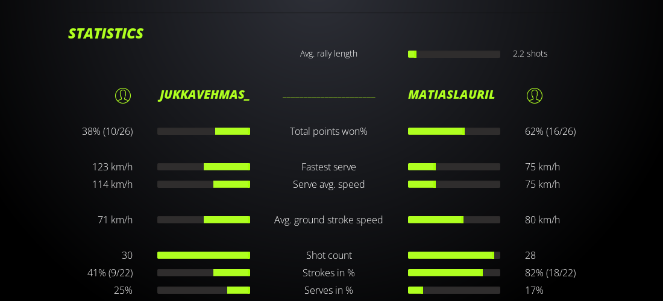This screenshot has width=663, height=301.
Task: Click MATIASLAURIL's Avg. ground stroke speed bar
Action: tap(454, 220)
